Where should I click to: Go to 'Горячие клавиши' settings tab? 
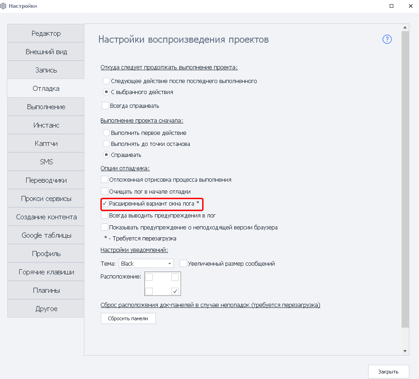[46, 272]
